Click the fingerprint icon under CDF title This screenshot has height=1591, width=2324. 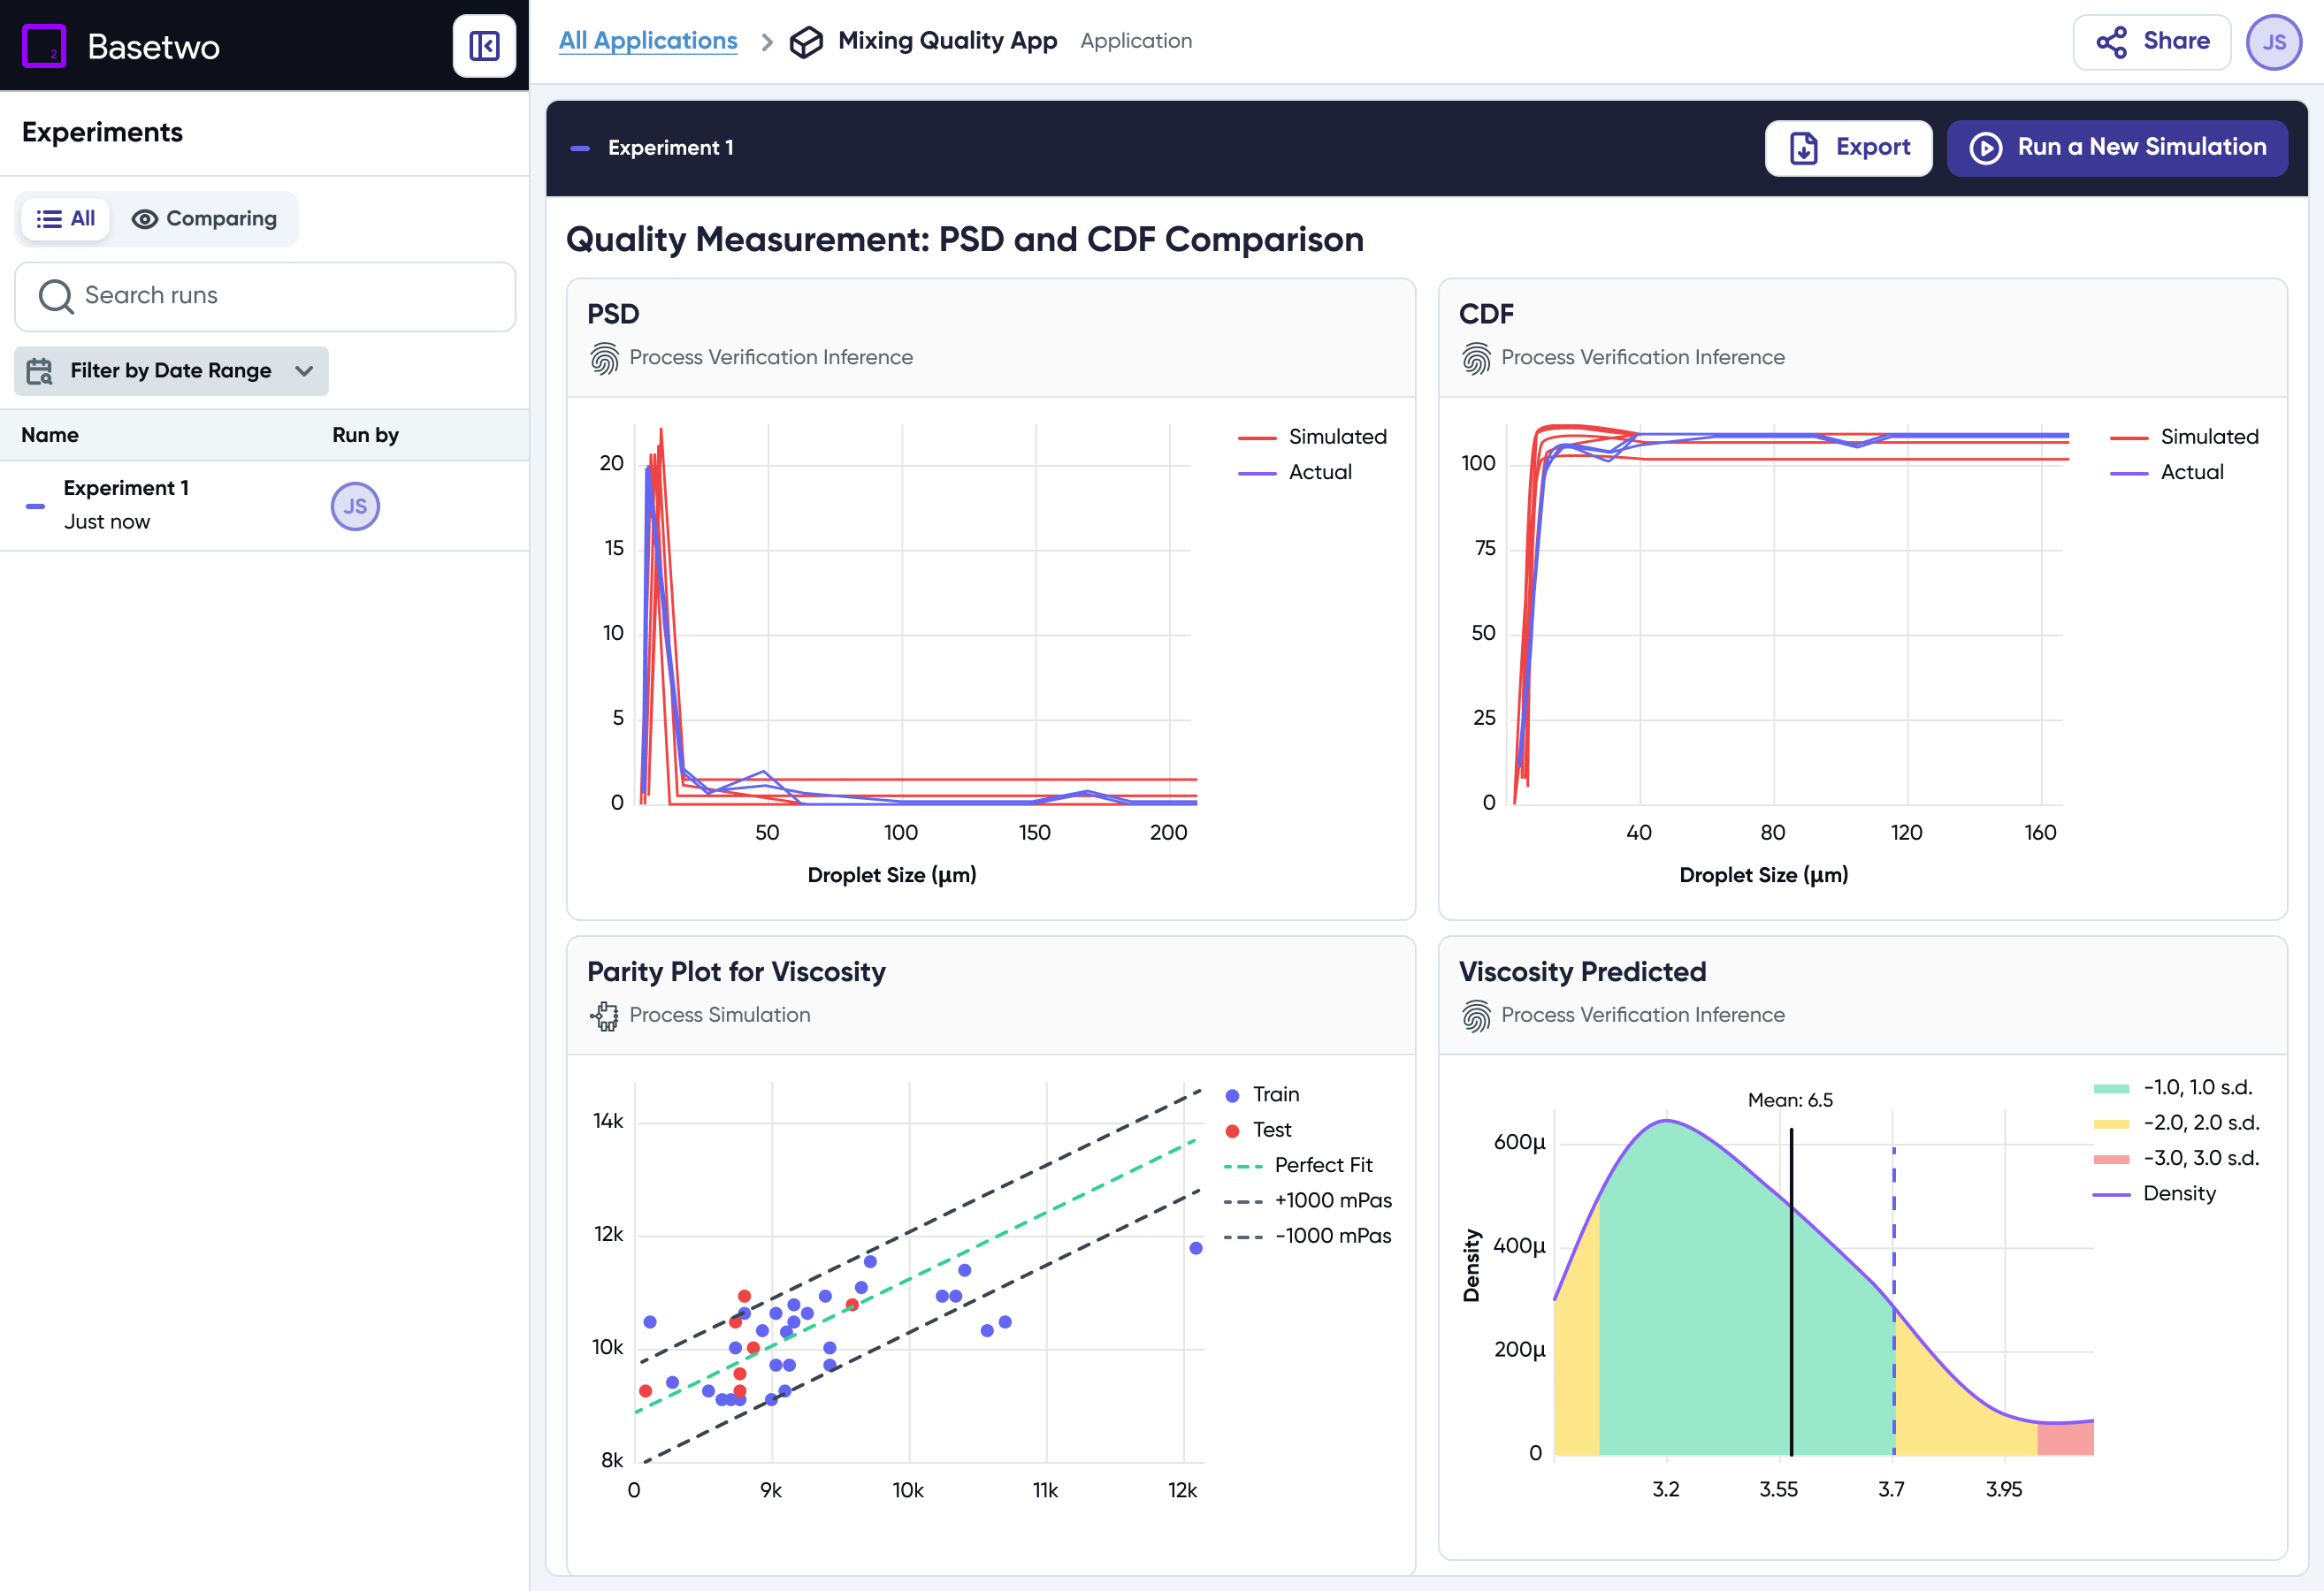coord(1476,358)
